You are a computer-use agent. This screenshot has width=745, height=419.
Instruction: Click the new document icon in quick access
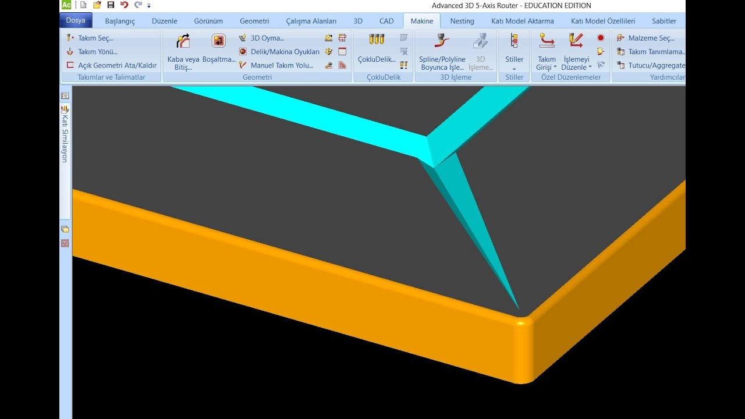tap(83, 5)
